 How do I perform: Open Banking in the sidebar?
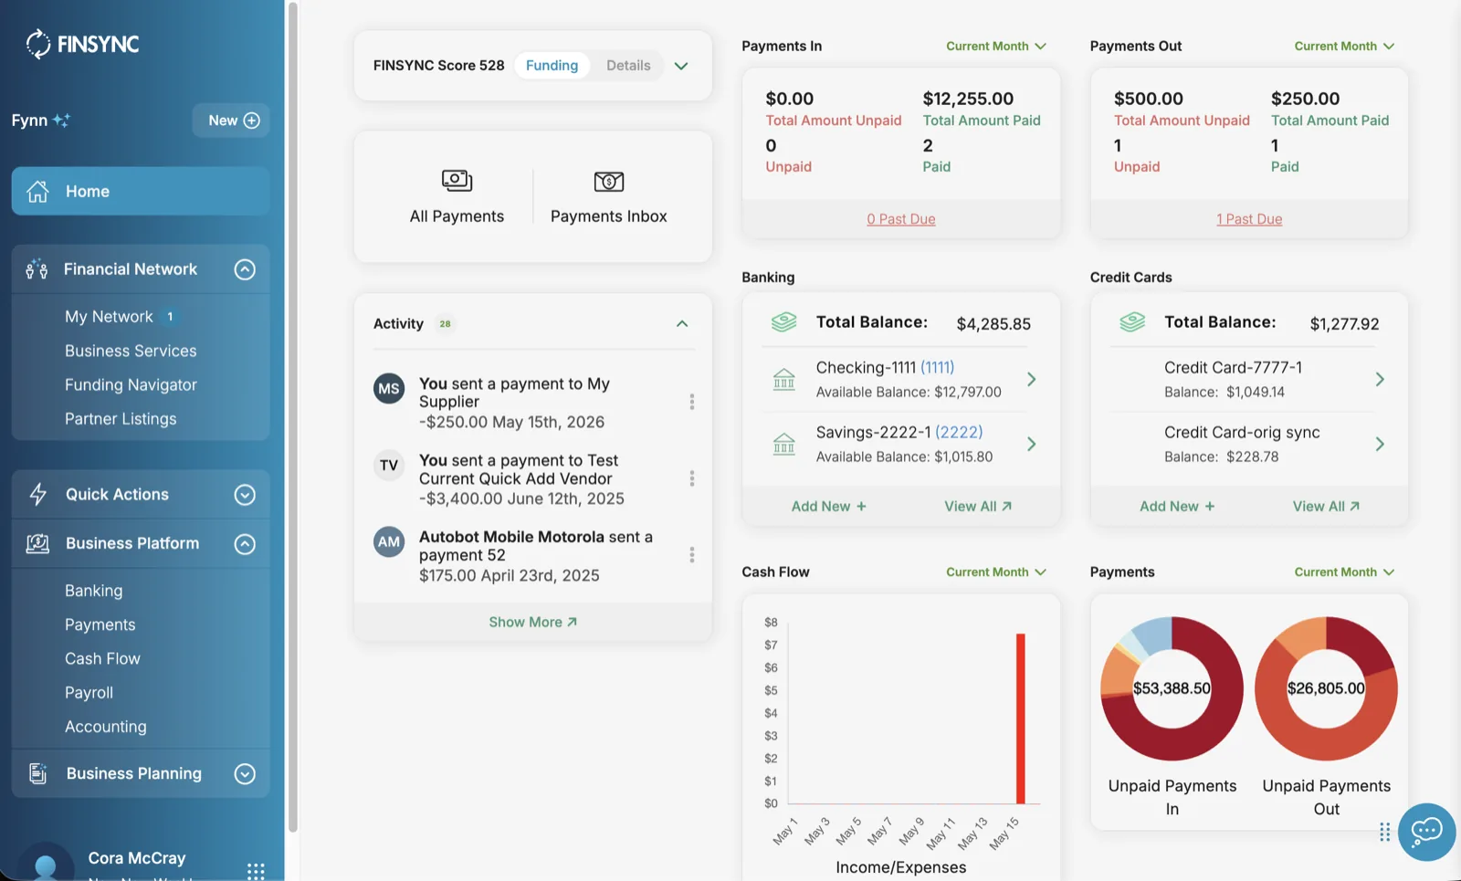tap(93, 591)
